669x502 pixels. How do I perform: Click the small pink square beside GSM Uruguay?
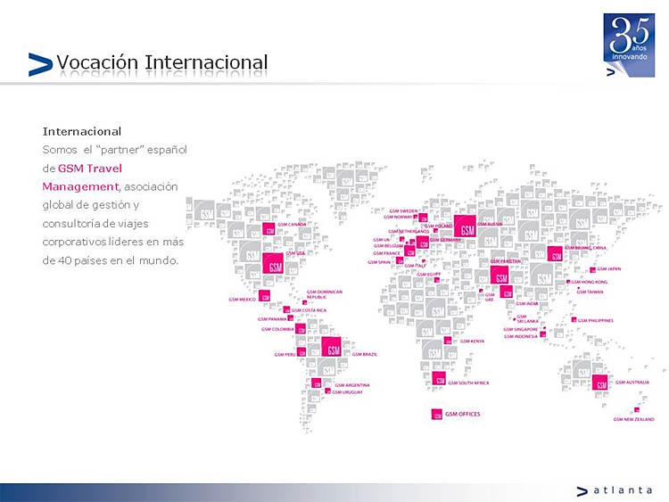pyautogui.click(x=327, y=391)
